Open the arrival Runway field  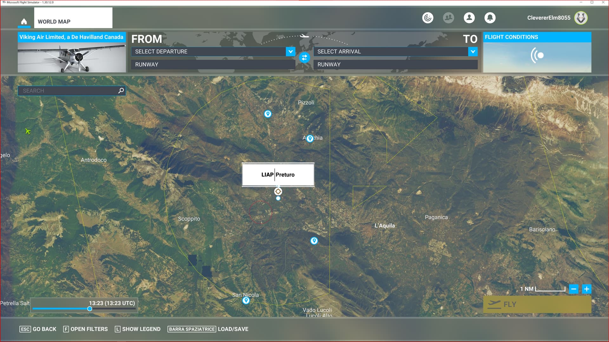(x=396, y=65)
